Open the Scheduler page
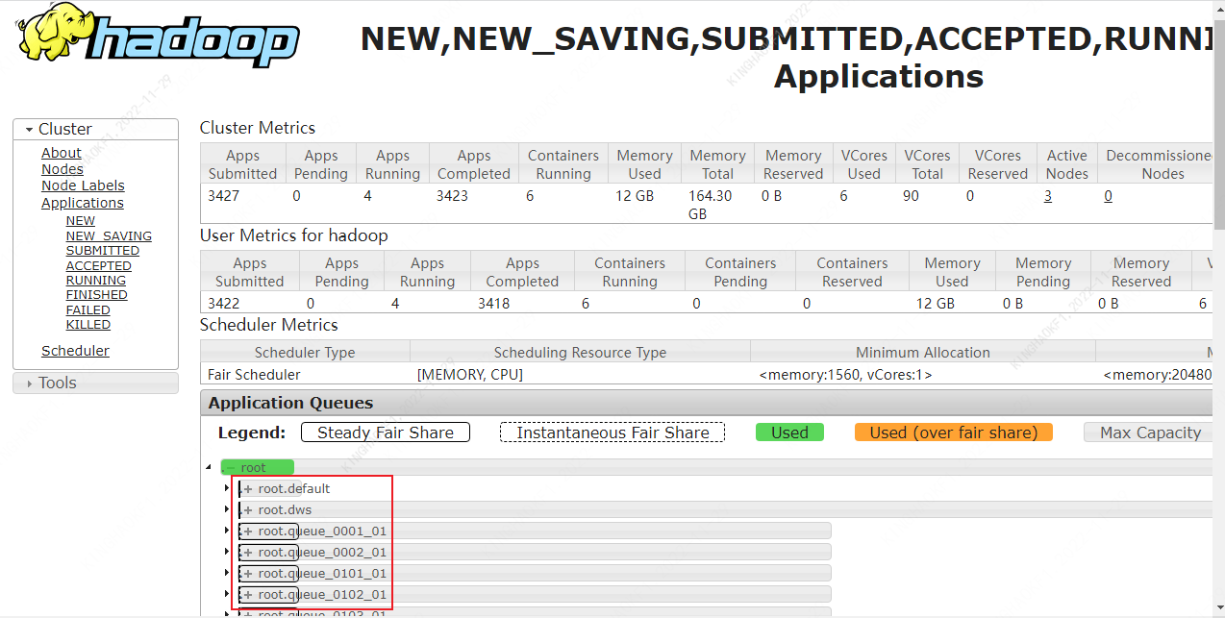 pyautogui.click(x=75, y=351)
